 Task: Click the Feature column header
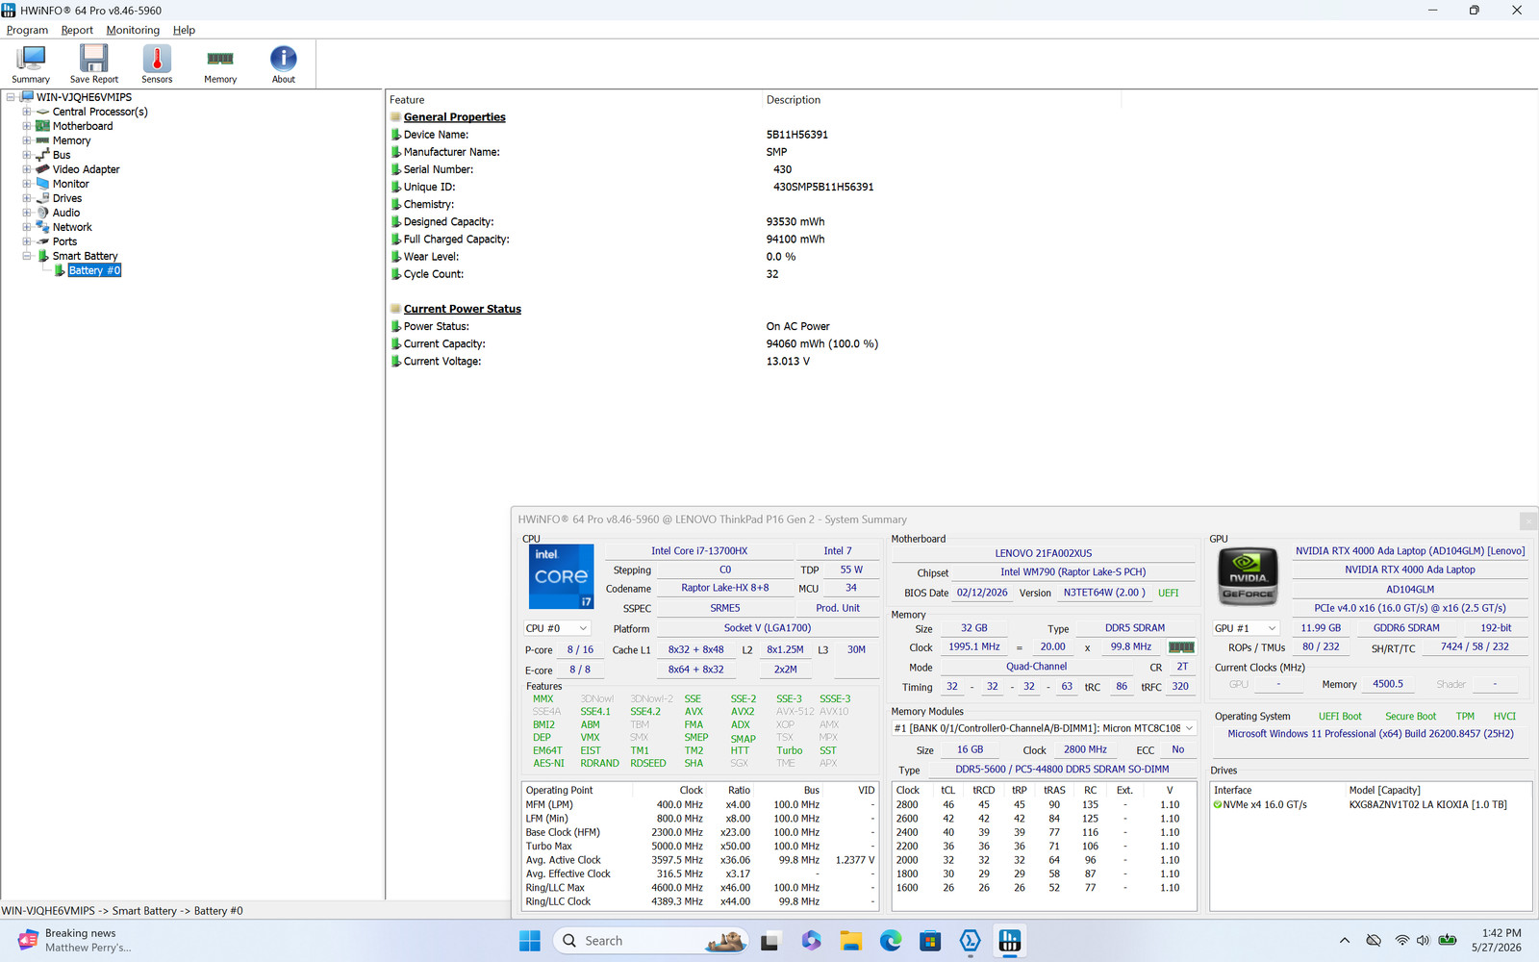(574, 100)
